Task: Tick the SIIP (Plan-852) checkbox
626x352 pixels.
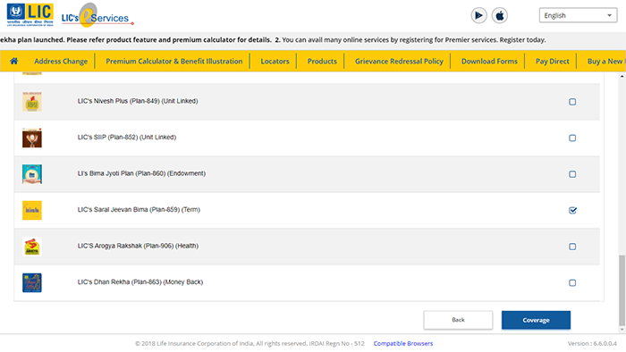Action: 572,138
